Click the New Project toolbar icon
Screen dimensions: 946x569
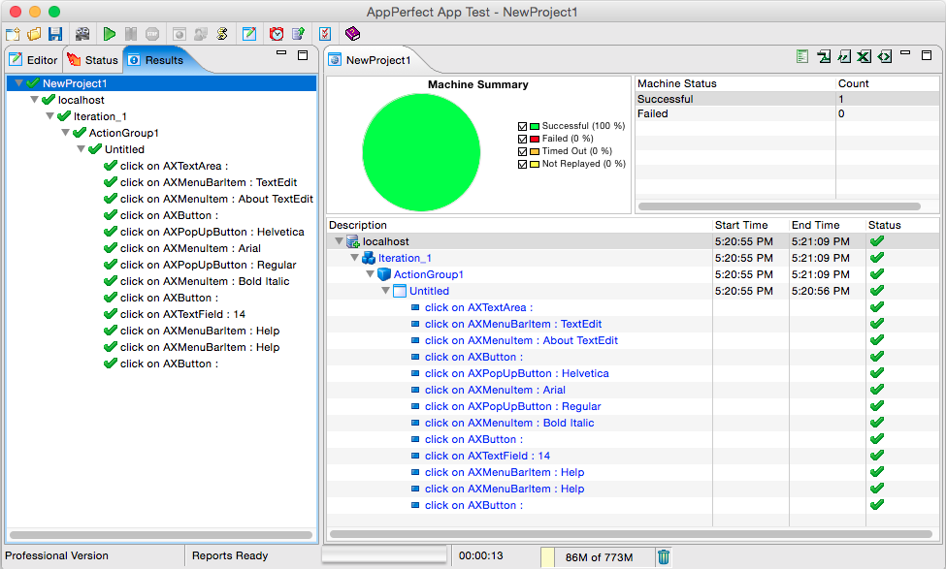tap(13, 34)
